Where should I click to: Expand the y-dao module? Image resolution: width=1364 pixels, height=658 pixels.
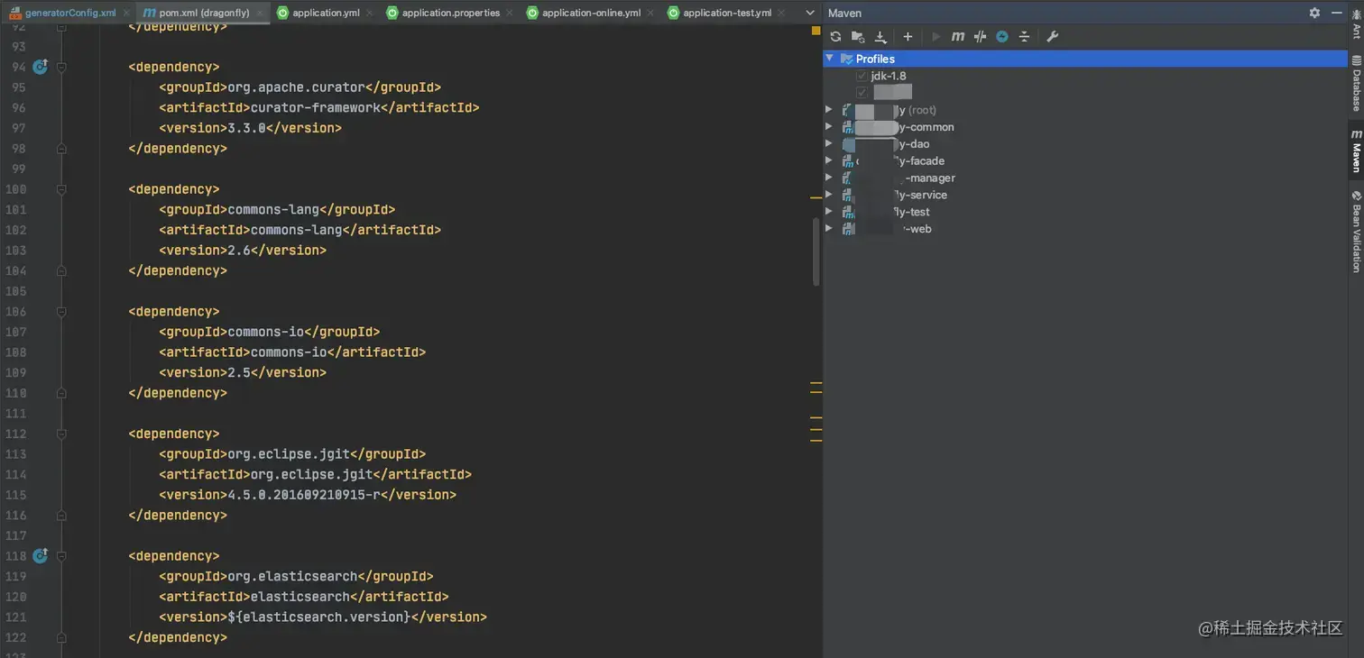(x=829, y=144)
